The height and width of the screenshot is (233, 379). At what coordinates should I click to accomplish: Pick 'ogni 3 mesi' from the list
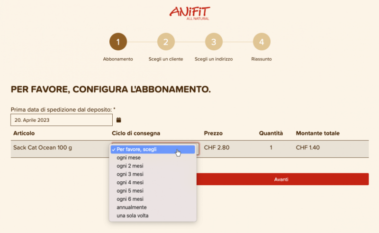[x=130, y=174]
